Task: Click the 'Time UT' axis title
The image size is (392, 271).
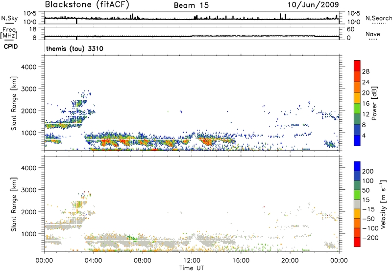Action: [x=192, y=268]
